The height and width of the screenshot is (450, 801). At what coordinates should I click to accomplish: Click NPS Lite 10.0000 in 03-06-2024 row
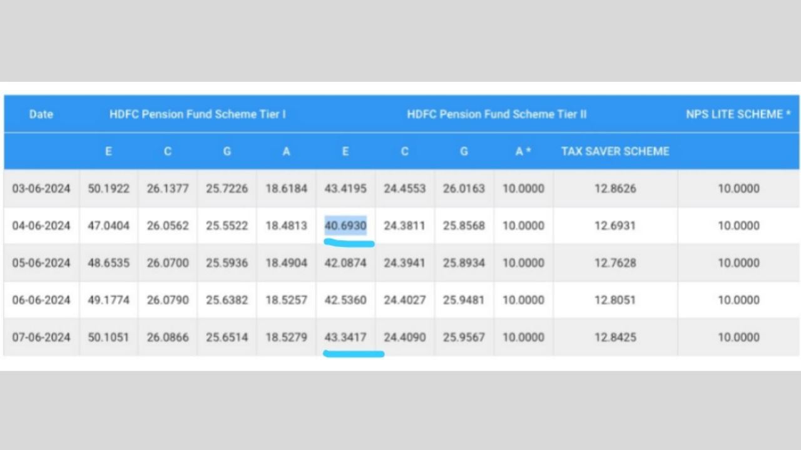pos(738,189)
